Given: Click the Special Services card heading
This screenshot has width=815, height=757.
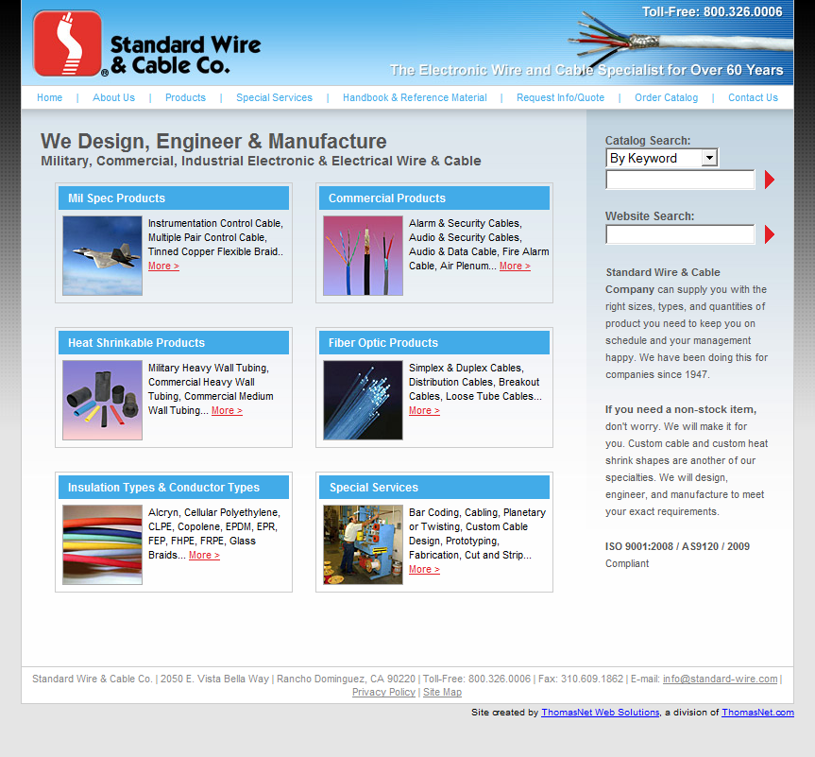Looking at the screenshot, I should tap(374, 488).
